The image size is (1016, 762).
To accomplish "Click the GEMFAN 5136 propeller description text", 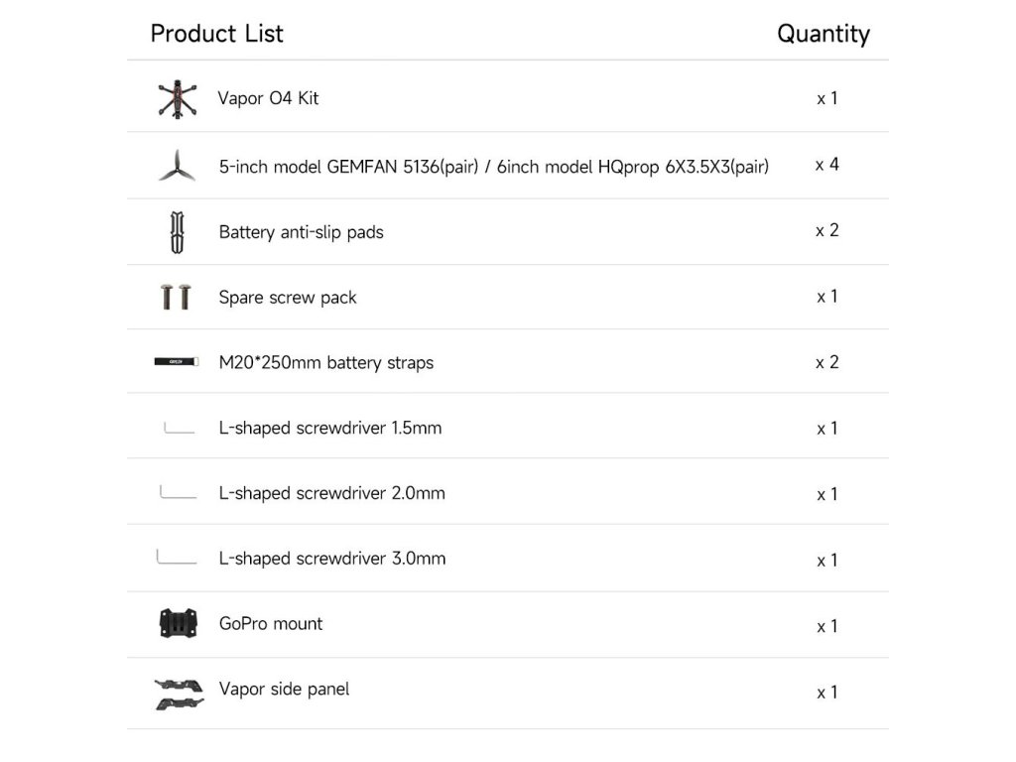I will [x=493, y=166].
